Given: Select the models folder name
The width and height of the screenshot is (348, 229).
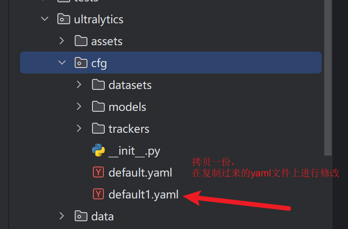Looking at the screenshot, I should pos(128,107).
